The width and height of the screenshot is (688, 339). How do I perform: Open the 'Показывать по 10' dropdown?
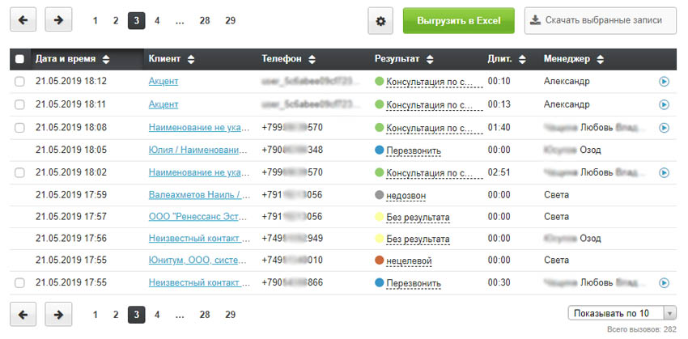point(622,313)
